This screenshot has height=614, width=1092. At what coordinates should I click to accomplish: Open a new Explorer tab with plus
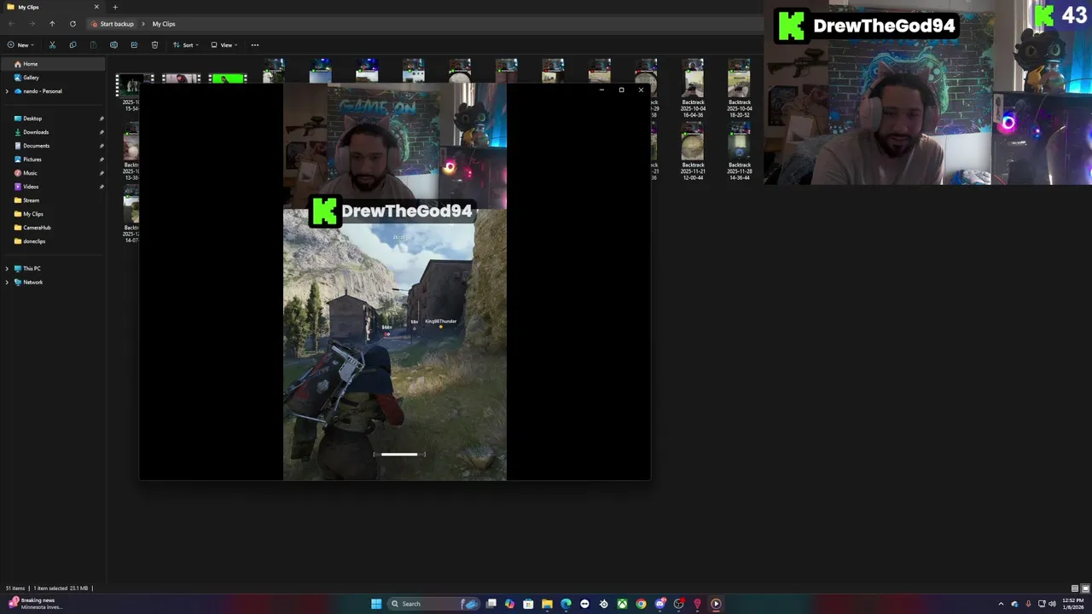click(115, 7)
